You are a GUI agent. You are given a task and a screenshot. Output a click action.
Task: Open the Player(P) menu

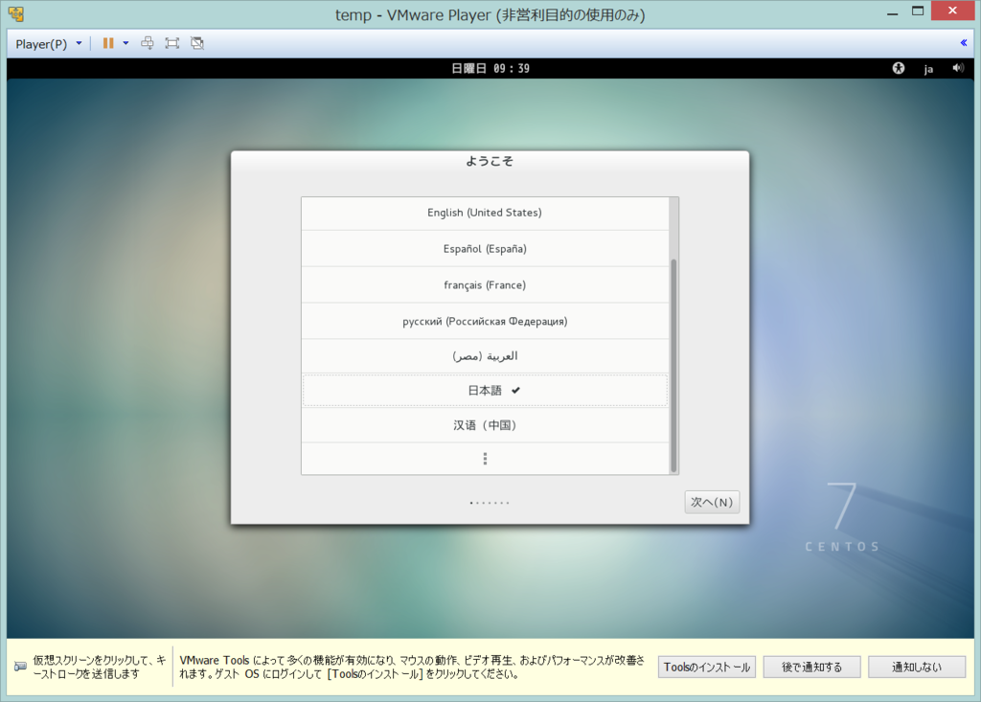[41, 44]
